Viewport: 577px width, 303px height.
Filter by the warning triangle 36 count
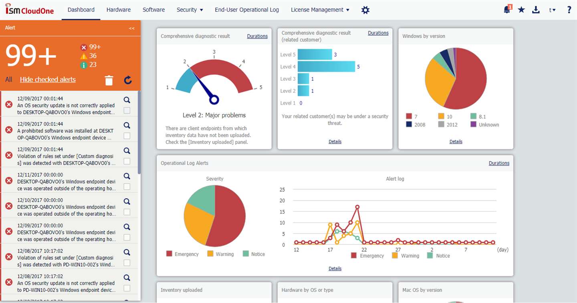[x=84, y=56]
